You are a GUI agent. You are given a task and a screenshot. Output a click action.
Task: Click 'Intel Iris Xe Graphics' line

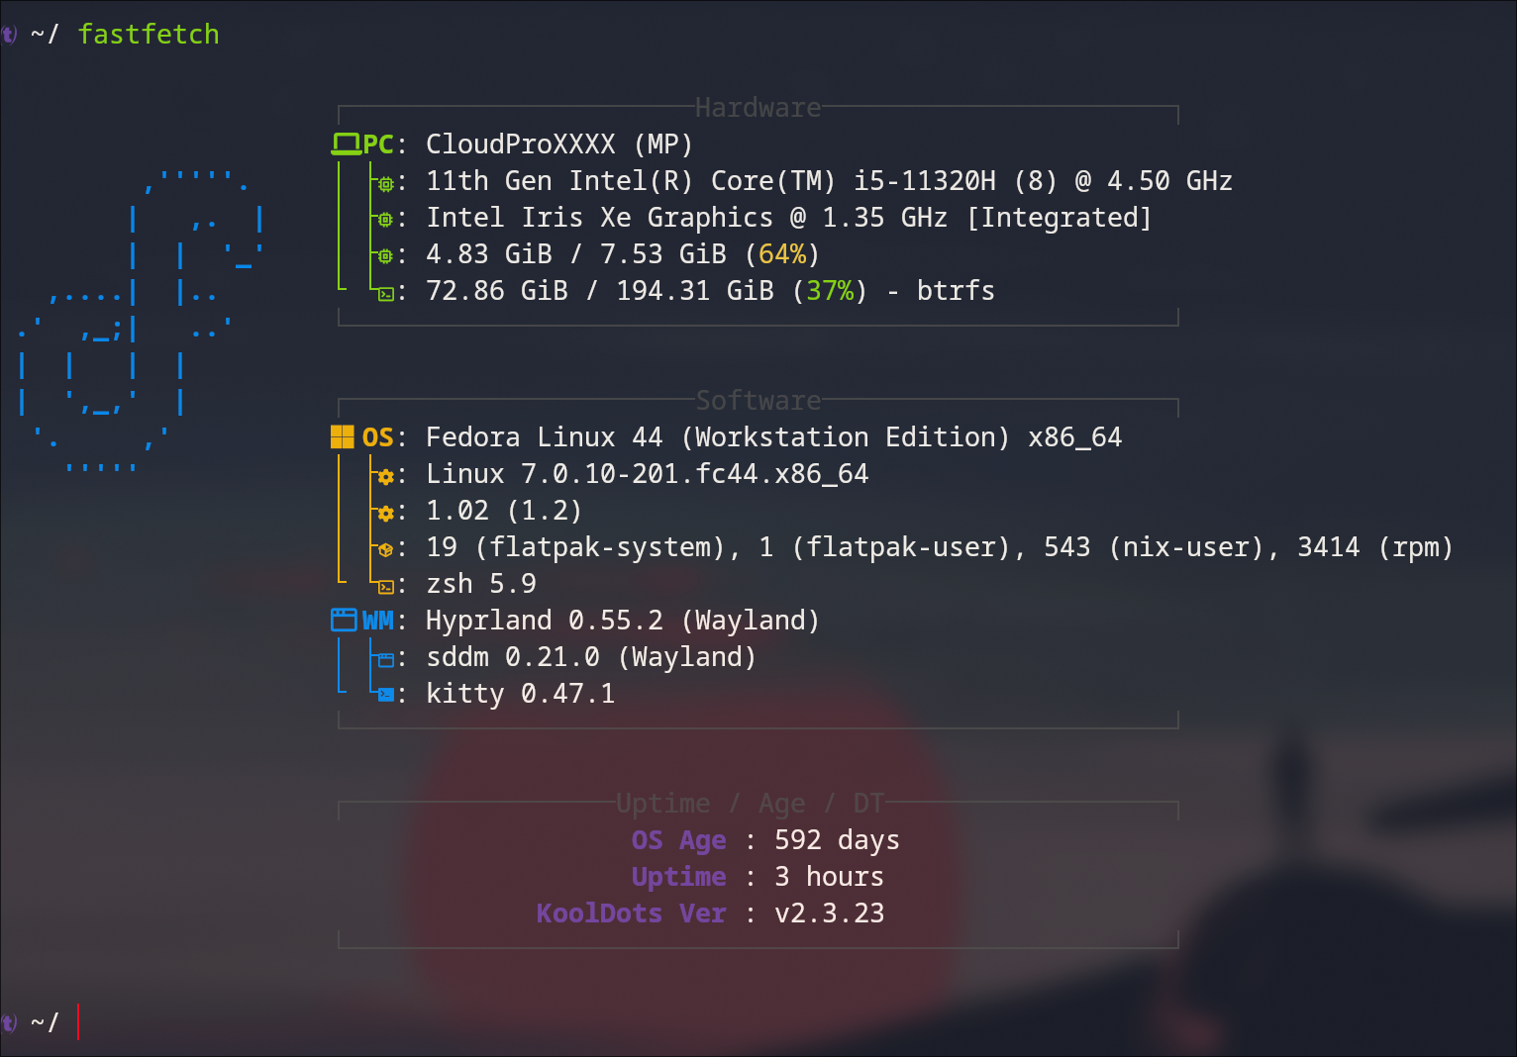[788, 218]
